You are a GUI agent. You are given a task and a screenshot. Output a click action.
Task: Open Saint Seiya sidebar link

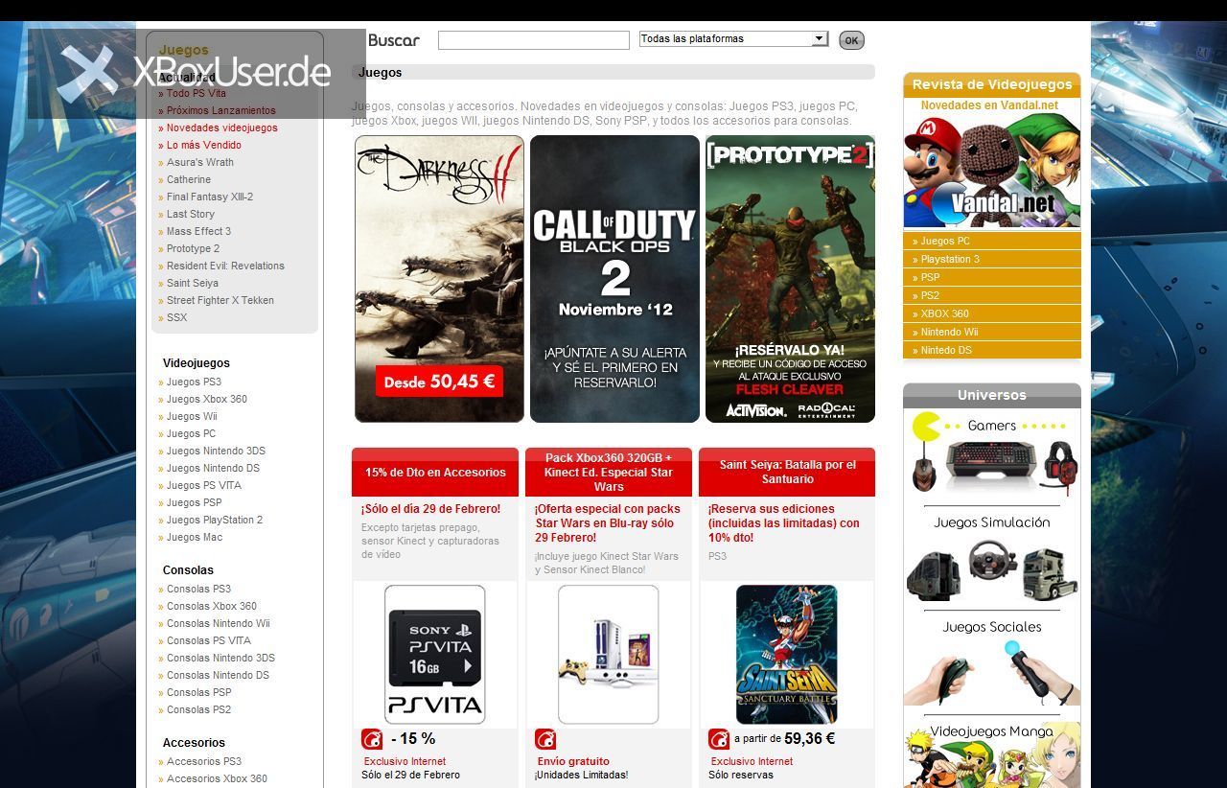[x=192, y=283]
